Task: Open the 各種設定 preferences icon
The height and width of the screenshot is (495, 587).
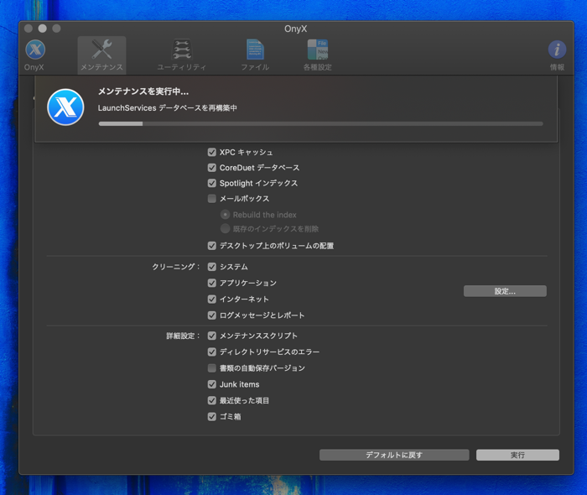Action: [318, 49]
